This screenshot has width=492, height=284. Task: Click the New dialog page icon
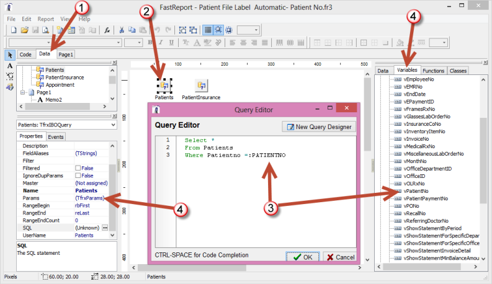pyautogui.click(x=71, y=30)
